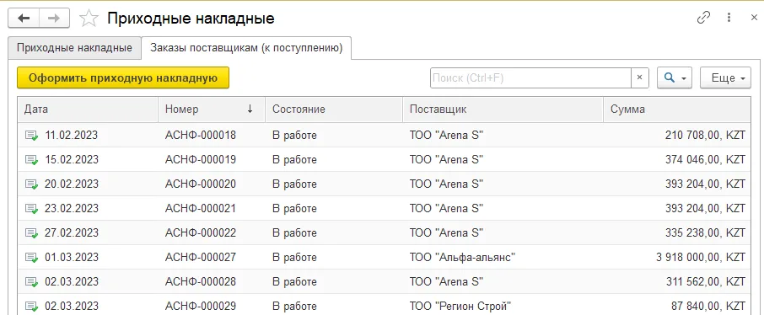Sort by the Дата column header
The image size is (764, 315).
pyautogui.click(x=89, y=109)
